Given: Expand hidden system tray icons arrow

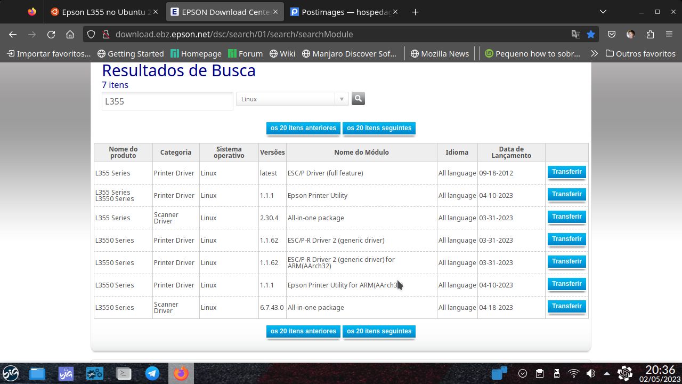Looking at the screenshot, I should 607,373.
